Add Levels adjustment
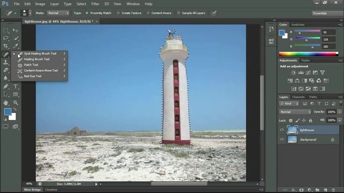 301,73
